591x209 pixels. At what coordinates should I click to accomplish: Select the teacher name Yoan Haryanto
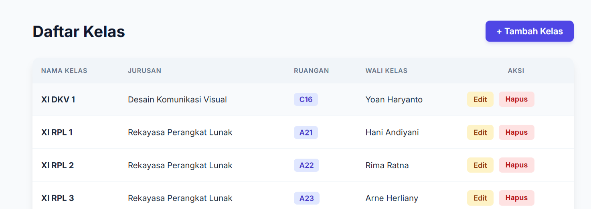[394, 100]
